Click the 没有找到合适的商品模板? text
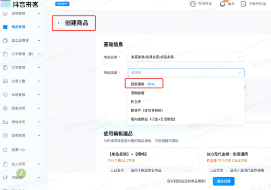Image resolution: width=271 pixels, height=190 pixels. (x=187, y=181)
